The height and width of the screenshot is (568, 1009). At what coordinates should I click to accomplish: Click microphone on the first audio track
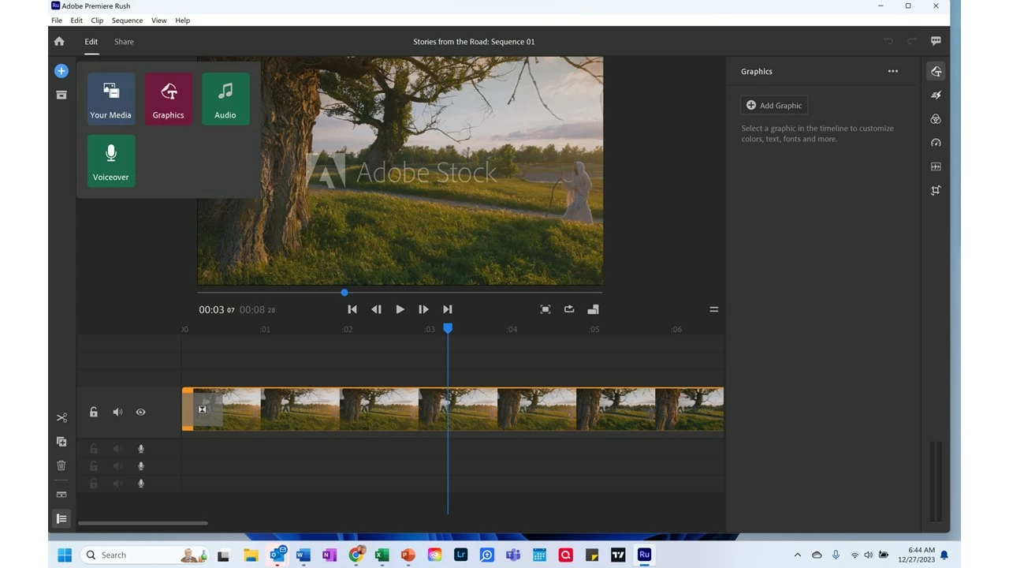141,449
